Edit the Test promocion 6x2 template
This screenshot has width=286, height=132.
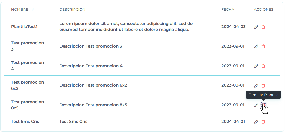pos(256,86)
